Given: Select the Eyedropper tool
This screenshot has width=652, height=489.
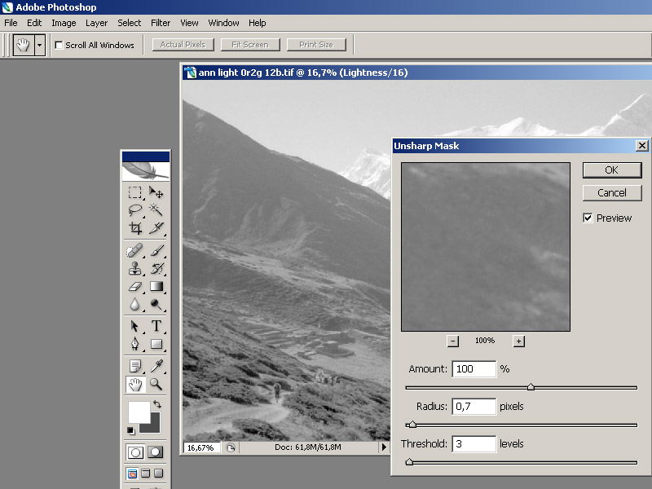Looking at the screenshot, I should (x=156, y=366).
